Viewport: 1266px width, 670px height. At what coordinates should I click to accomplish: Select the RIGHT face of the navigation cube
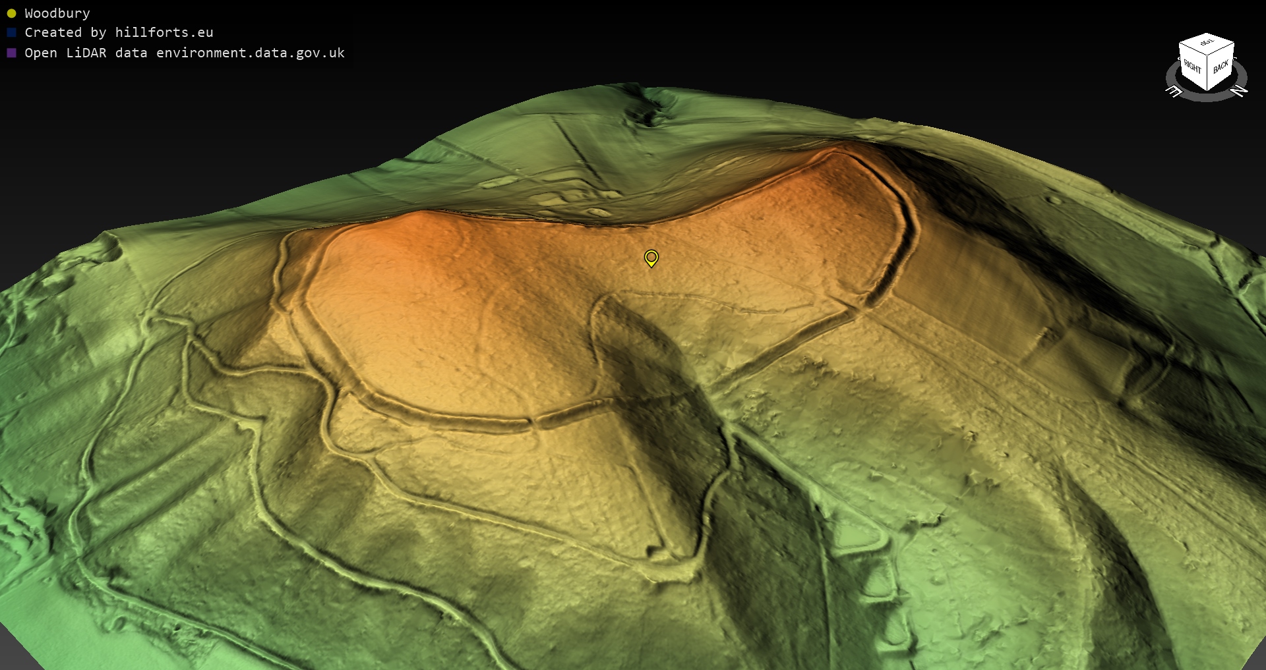click(x=1192, y=67)
